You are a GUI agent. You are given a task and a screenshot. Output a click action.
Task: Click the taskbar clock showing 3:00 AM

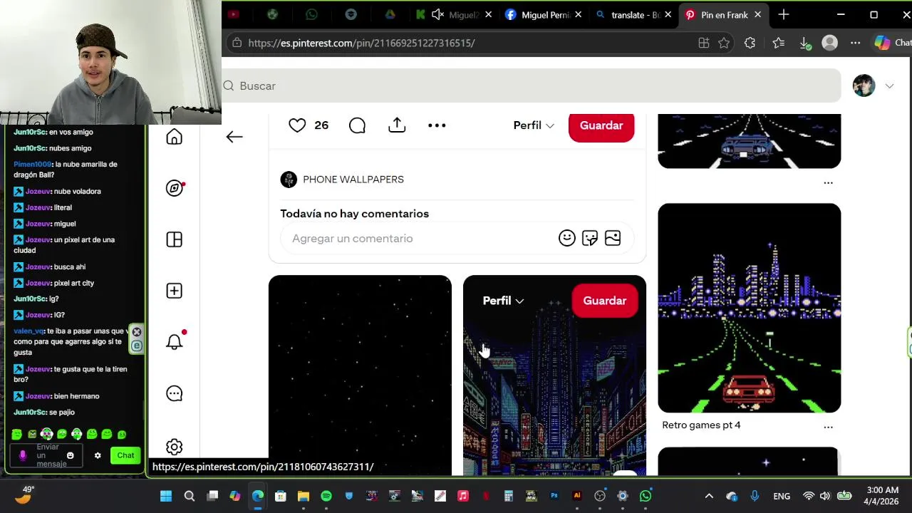881,495
